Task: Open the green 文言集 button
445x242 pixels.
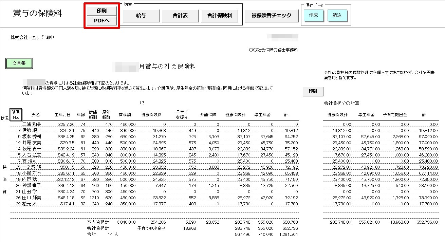Action: click(19, 63)
